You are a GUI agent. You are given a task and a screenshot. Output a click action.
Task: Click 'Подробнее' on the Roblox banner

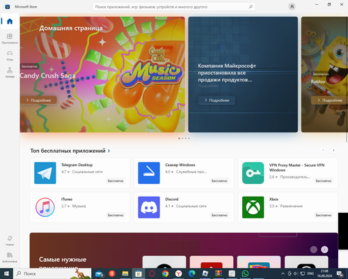330,100
